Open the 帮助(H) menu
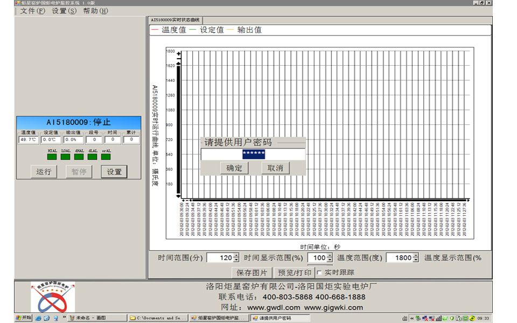The width and height of the screenshot is (517, 323). (x=95, y=11)
